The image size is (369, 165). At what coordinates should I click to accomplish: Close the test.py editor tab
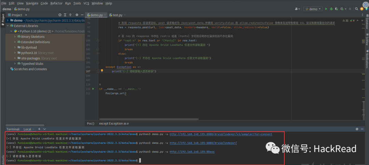[x=124, y=15]
